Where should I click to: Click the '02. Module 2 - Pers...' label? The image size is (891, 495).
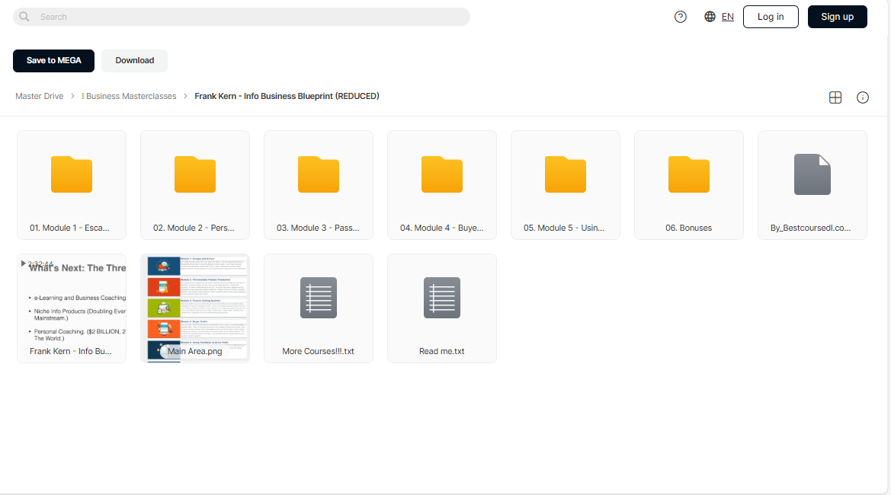coord(194,228)
